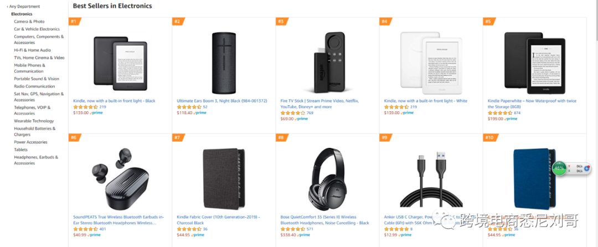Open the Fire TV Stick product image
Viewport: 598px width, 247px height.
point(327,64)
